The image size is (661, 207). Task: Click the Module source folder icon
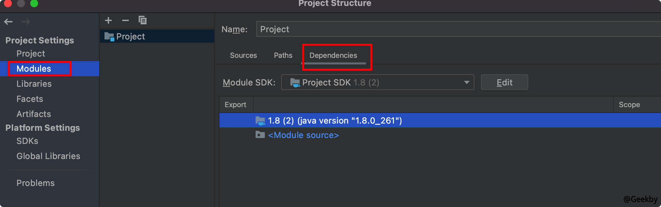260,135
